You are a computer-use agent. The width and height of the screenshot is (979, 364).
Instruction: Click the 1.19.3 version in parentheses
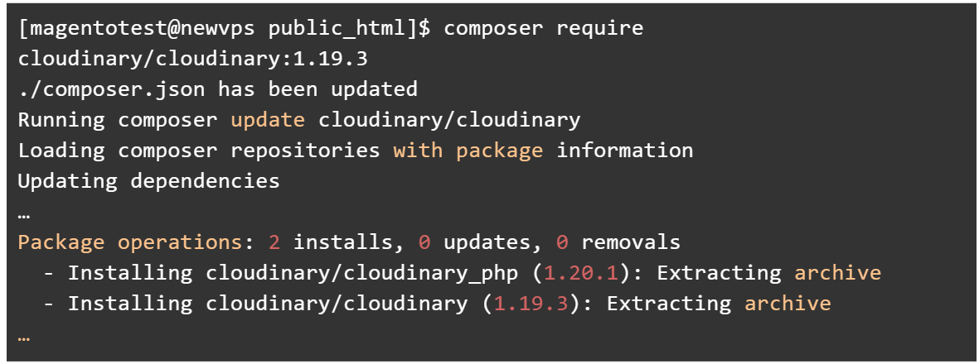point(531,304)
